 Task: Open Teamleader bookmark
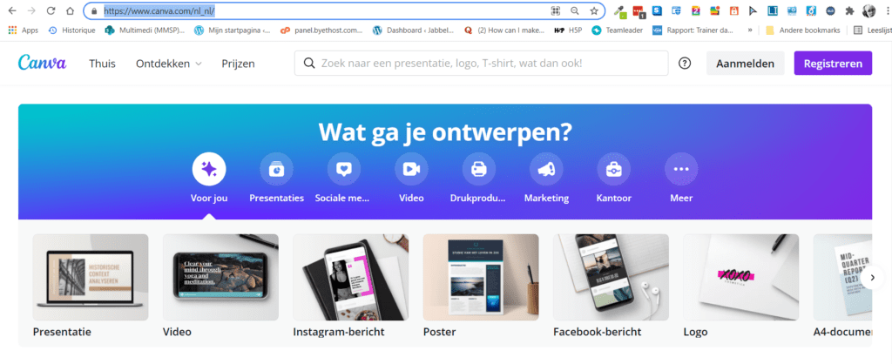(x=618, y=30)
